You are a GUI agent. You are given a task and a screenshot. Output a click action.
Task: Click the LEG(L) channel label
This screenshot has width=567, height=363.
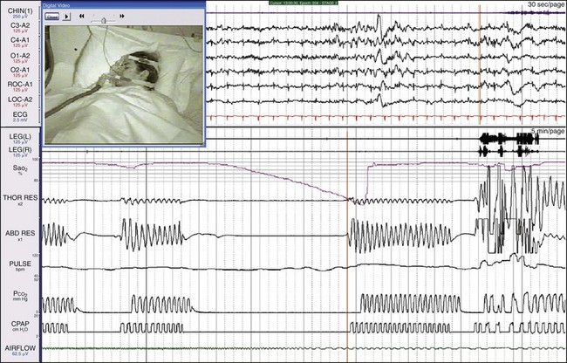point(19,140)
